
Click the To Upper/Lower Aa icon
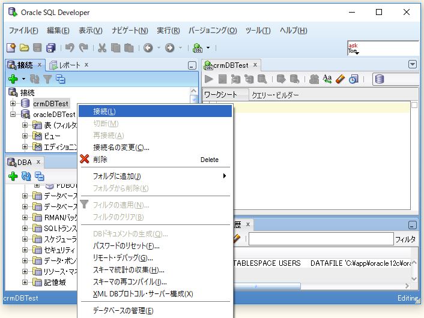tap(327, 79)
